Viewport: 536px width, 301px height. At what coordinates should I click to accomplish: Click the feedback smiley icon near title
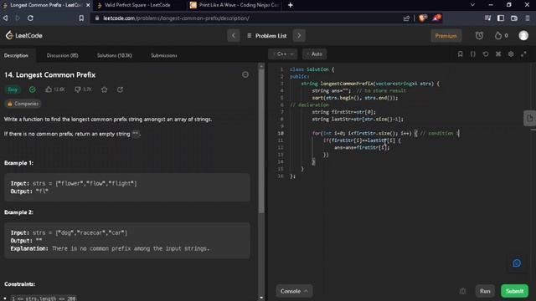click(245, 74)
